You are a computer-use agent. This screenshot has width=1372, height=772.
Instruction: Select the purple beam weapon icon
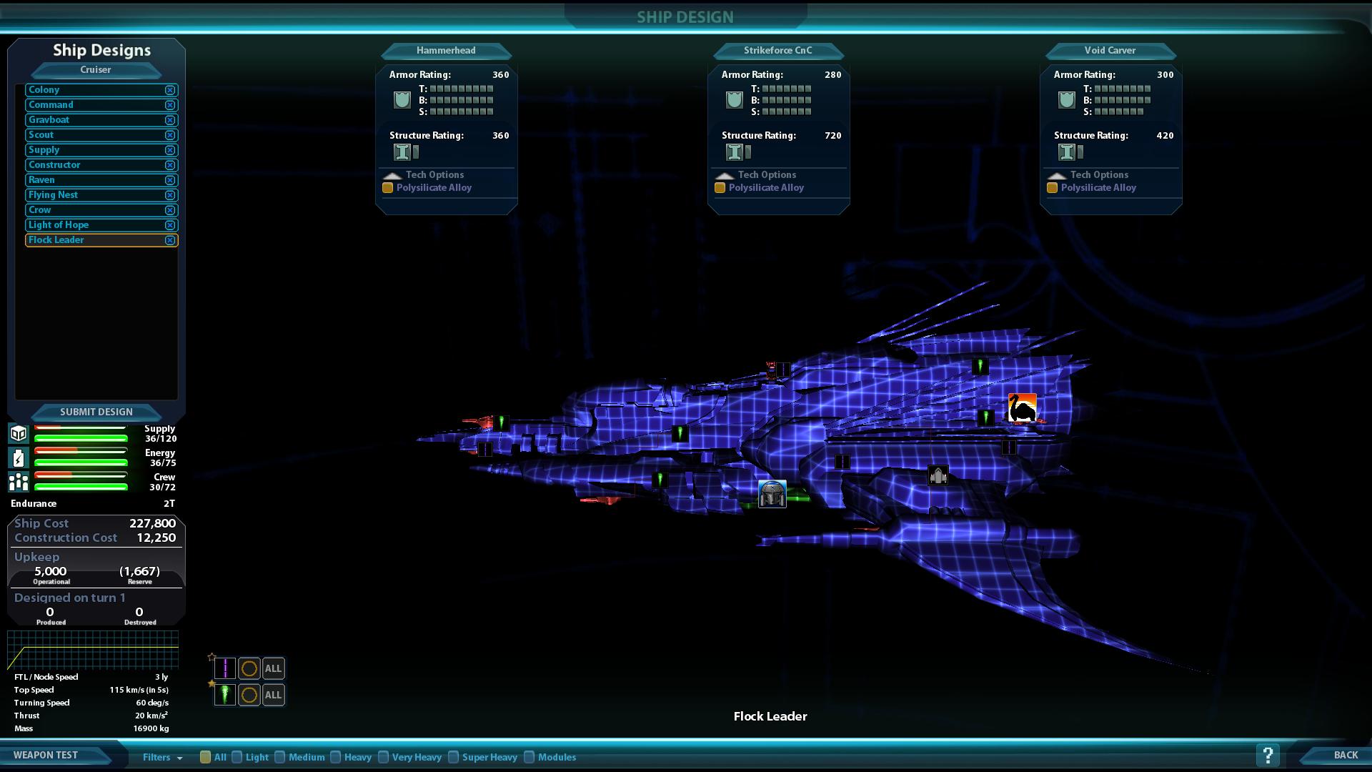(224, 668)
